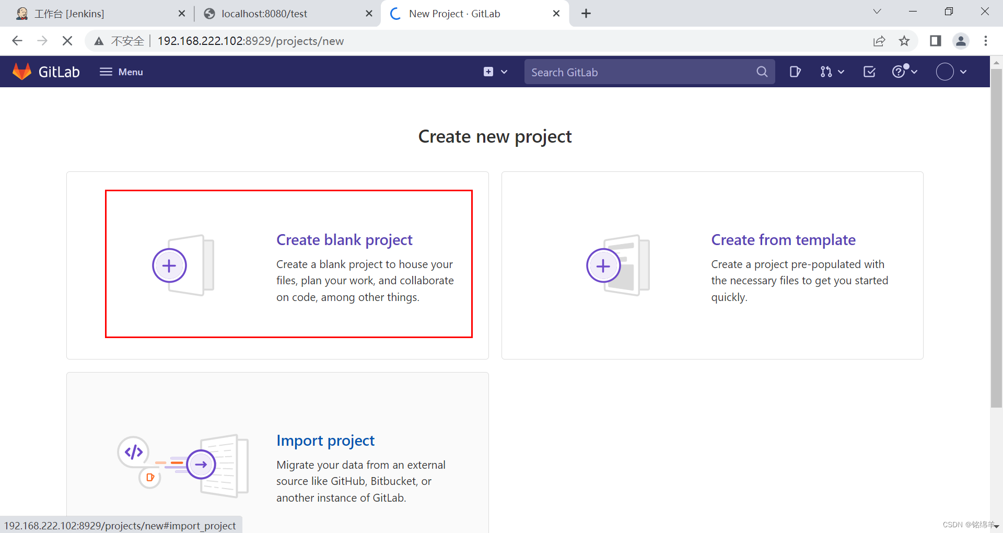
Task: Click the blank project plus illustration
Action: coord(183,265)
